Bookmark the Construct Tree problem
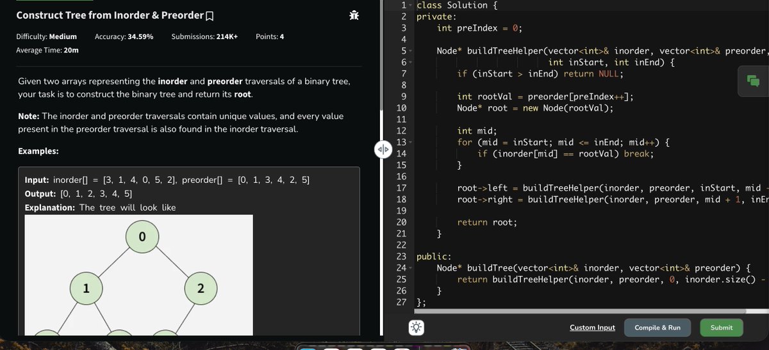 tap(210, 15)
